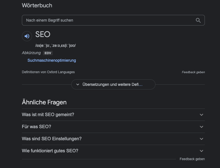This screenshot has height=168, width=220.
Task: Click chevron for Was ist mit SEO gemeint
Action: click(201, 115)
